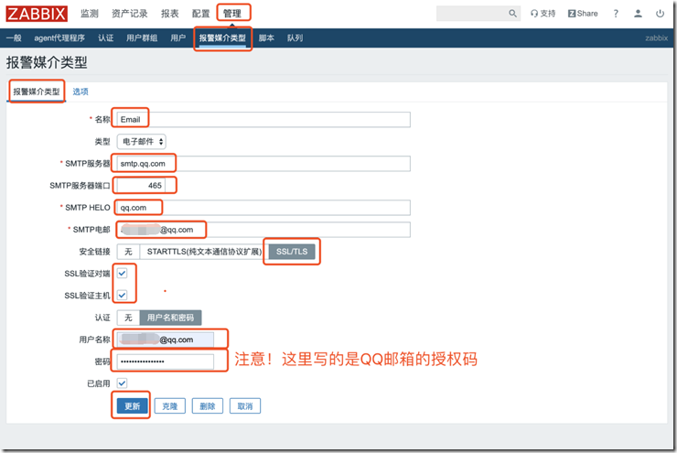
Task: Open the 管理 menu
Action: click(232, 14)
